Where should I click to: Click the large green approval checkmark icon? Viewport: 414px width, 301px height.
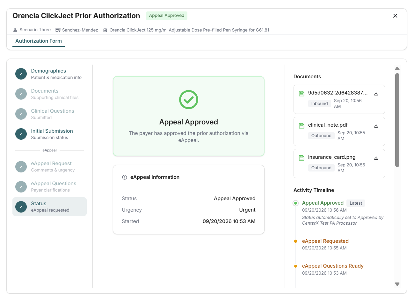tap(189, 100)
